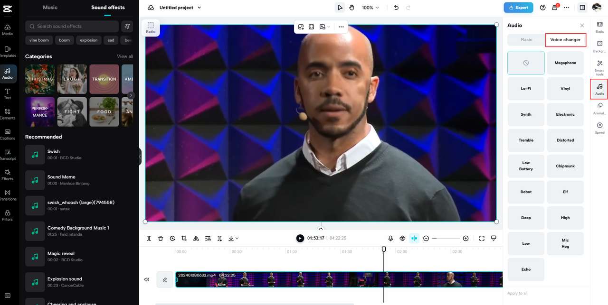Viewport: 608px width, 305px height.
Task: Toggle fullscreen preview icon
Action: click(482, 238)
